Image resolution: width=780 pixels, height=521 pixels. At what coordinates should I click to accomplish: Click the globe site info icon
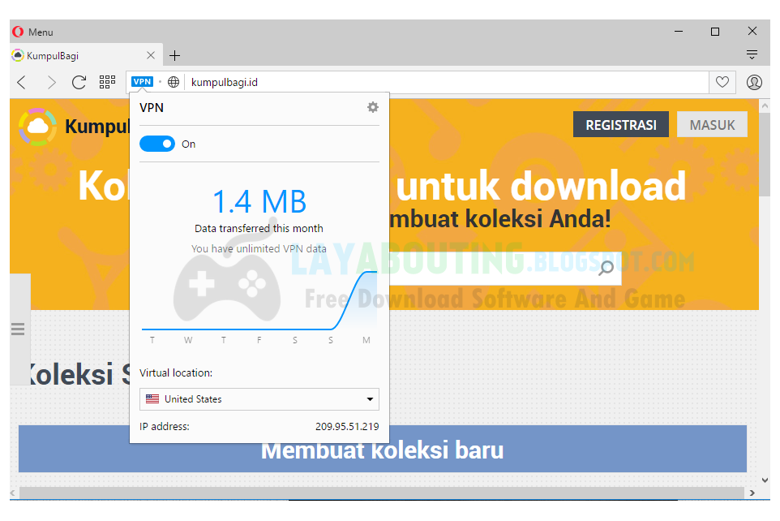(174, 82)
